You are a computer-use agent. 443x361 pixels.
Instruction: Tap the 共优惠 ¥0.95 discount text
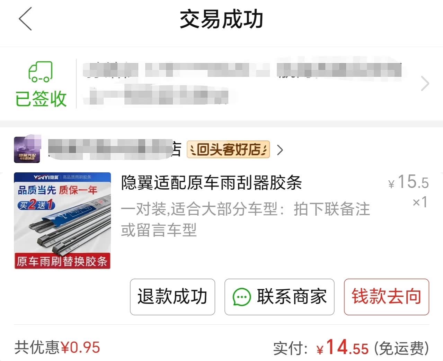(x=57, y=348)
